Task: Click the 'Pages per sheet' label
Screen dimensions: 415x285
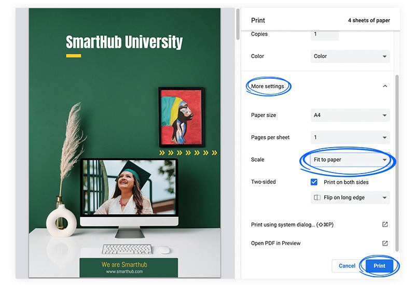Action: [270, 137]
